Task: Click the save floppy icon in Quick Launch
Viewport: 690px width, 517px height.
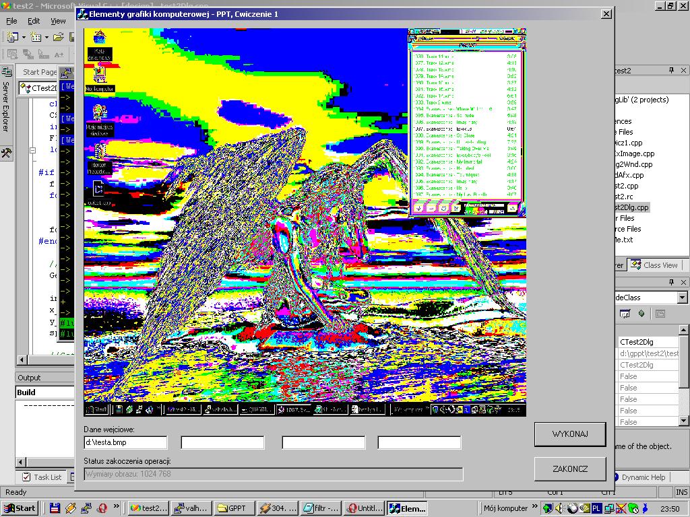Action: (55, 508)
